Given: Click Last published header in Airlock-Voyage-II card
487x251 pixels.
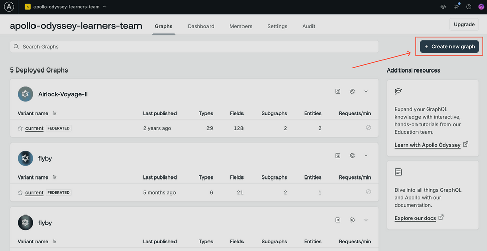Looking at the screenshot, I should tap(160, 113).
